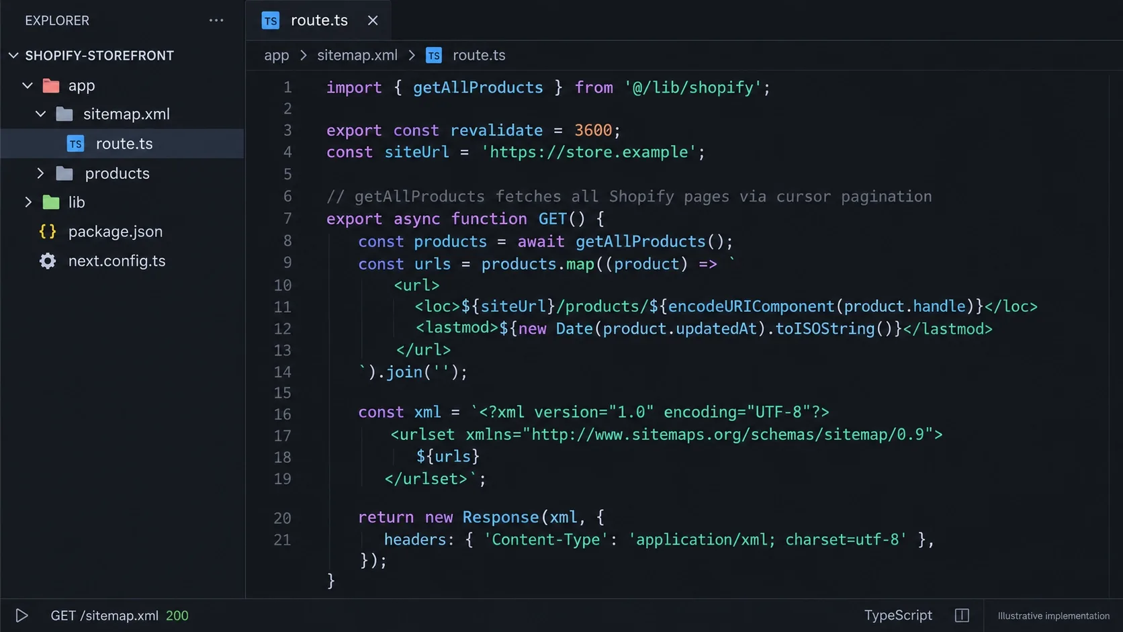This screenshot has height=632, width=1123.
Task: Click toISOString in the lastmod line
Action: pyautogui.click(x=825, y=329)
